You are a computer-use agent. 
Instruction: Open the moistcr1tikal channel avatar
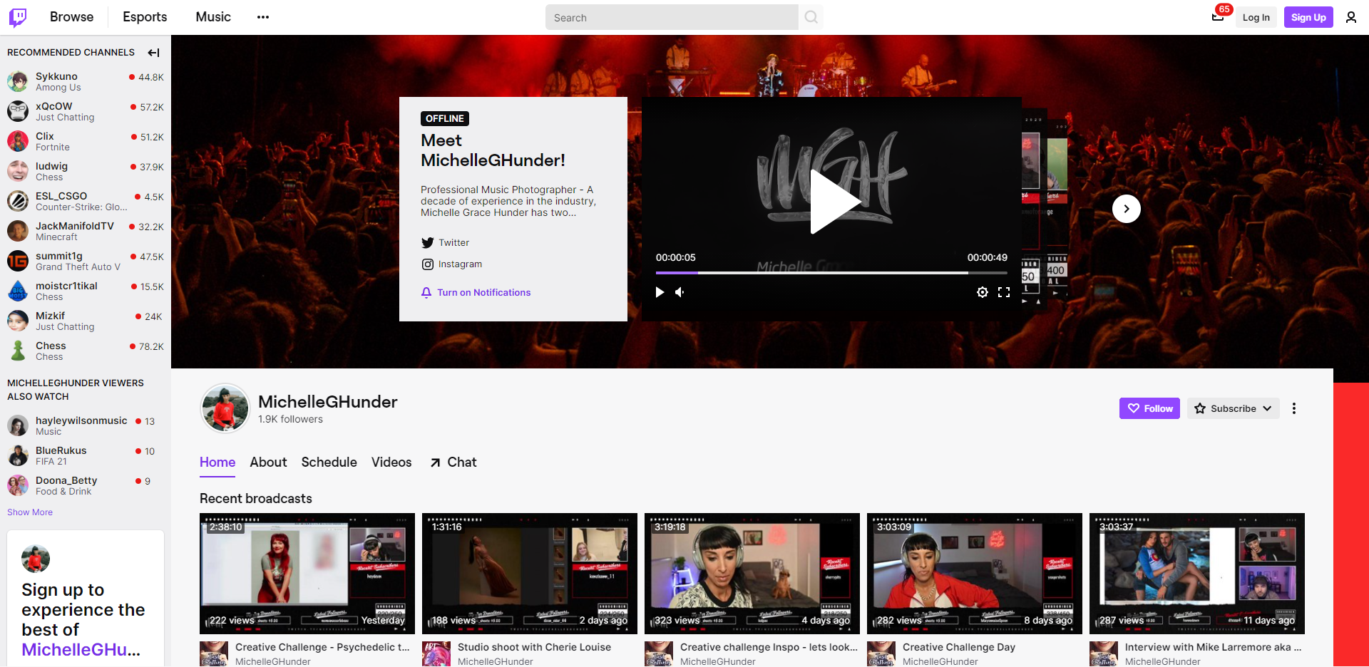click(x=18, y=291)
